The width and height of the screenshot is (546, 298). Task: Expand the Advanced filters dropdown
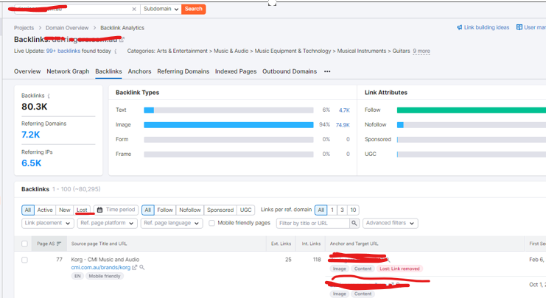click(390, 223)
